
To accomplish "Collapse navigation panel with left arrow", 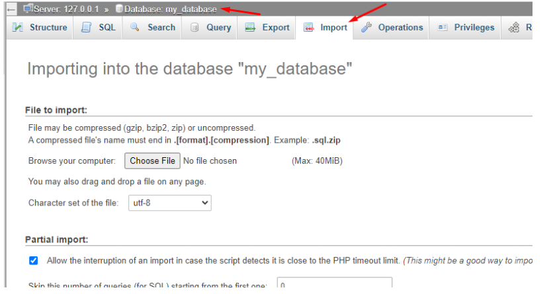I will coord(11,9).
